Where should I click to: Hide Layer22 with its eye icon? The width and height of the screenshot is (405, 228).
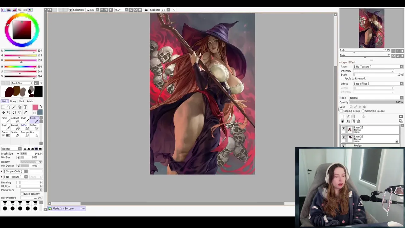coord(344,128)
